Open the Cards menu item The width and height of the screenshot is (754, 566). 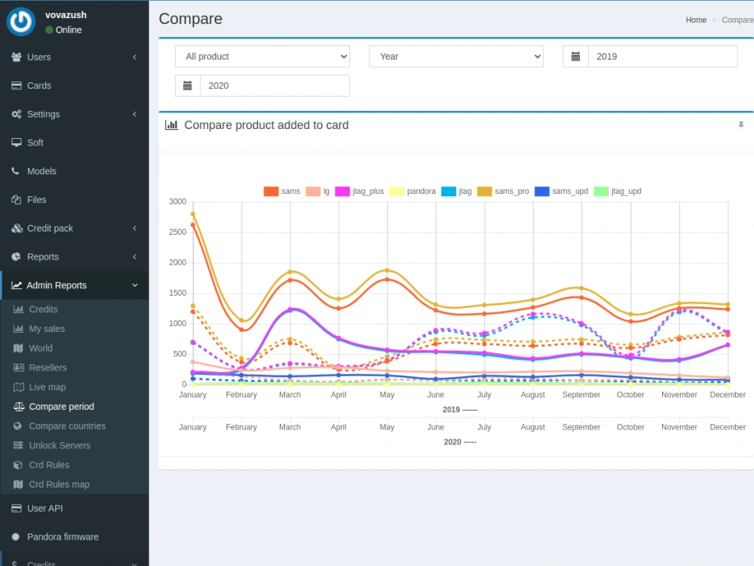[x=75, y=86]
